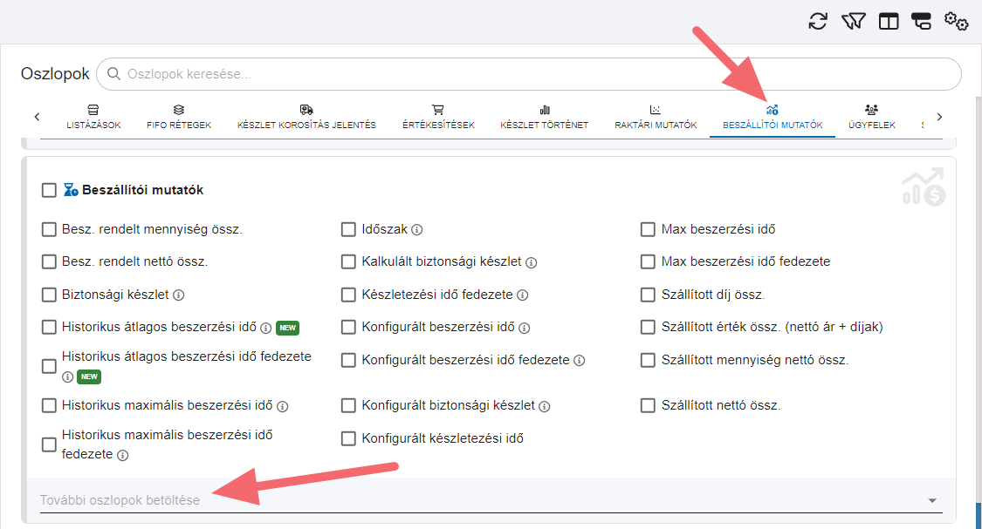Select Besz. rendelt mennyiség össz. checkbox

pos(49,230)
